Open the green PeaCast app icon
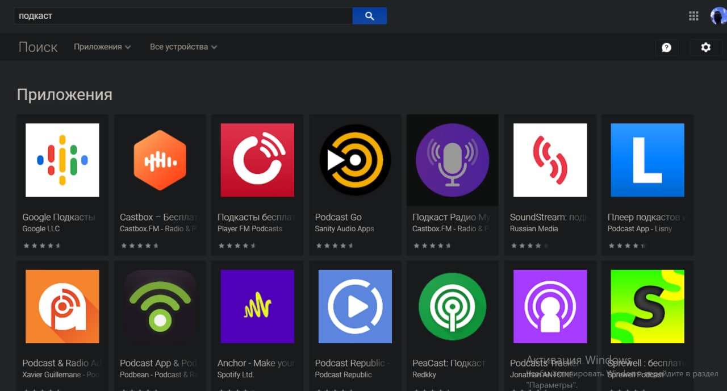 click(453, 306)
